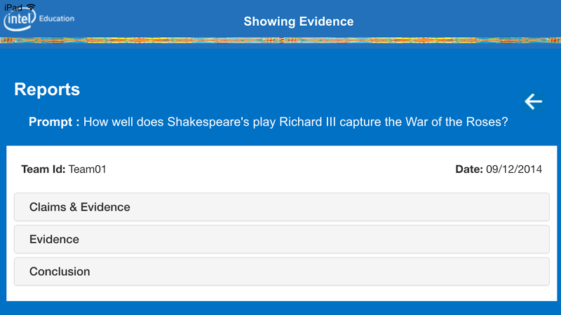Select the Reports heading
This screenshot has width=561, height=315.
tap(47, 90)
